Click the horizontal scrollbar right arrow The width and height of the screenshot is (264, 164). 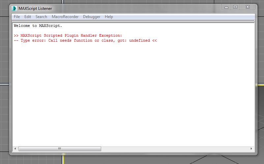[x=251, y=149]
